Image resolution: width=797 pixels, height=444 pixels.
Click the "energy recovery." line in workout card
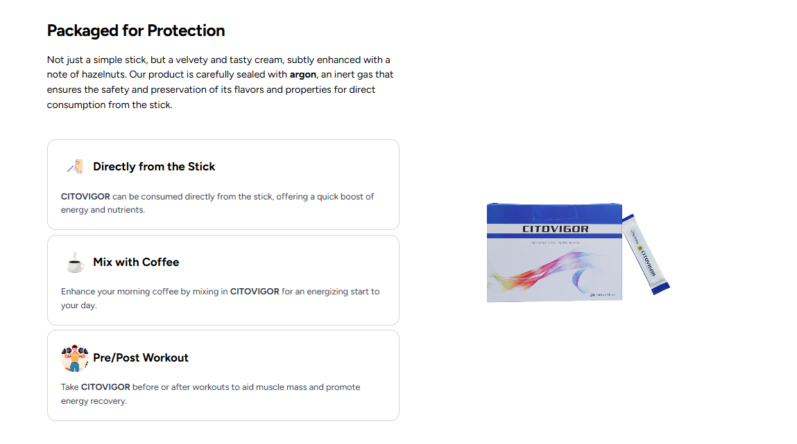(94, 401)
